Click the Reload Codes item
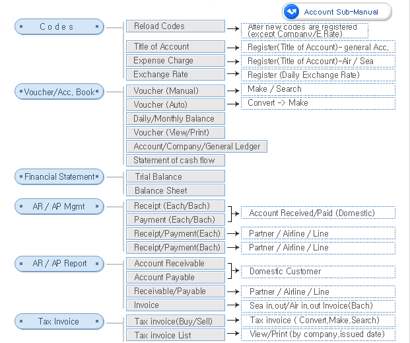 [x=175, y=26]
